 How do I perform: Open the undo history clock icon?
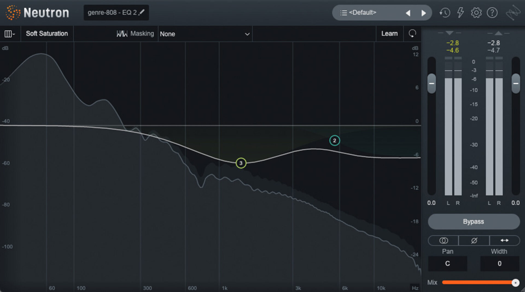click(x=445, y=13)
